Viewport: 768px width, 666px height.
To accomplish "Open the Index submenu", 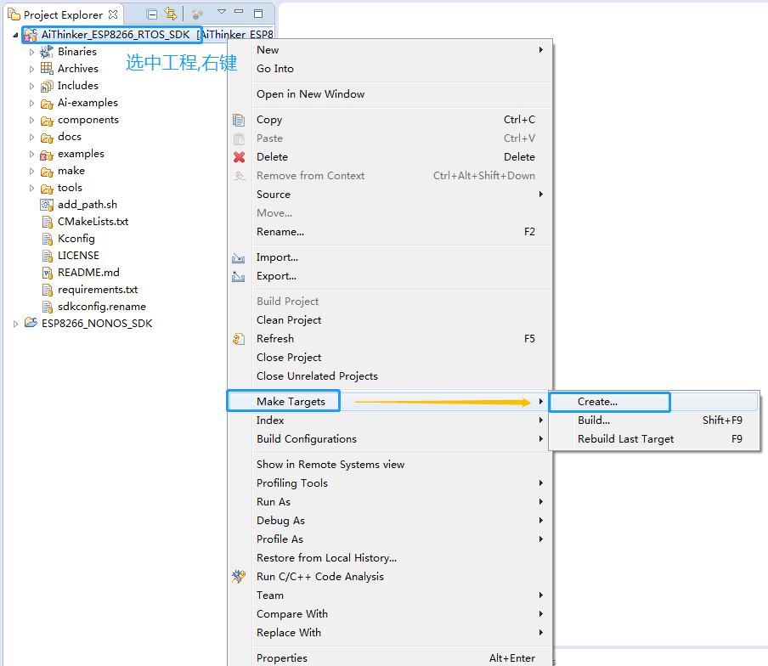I will click(x=390, y=420).
